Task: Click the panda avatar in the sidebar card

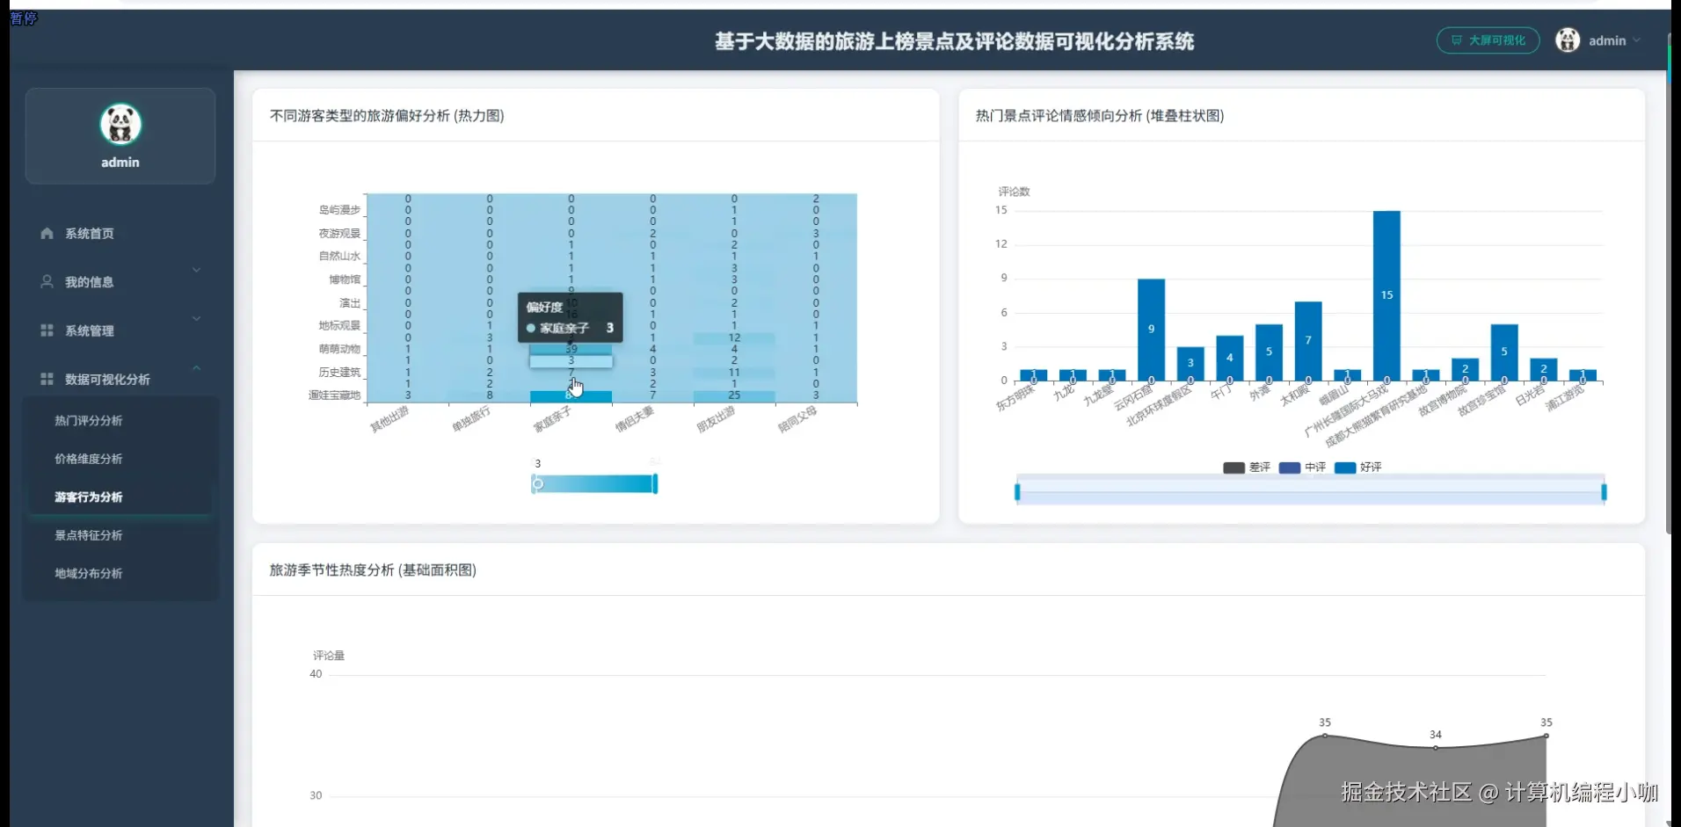Action: (x=120, y=124)
